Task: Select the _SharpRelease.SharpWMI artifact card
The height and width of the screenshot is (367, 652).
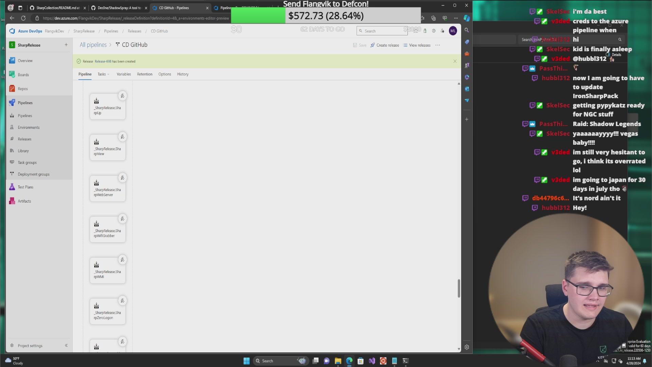Action: pos(108,271)
